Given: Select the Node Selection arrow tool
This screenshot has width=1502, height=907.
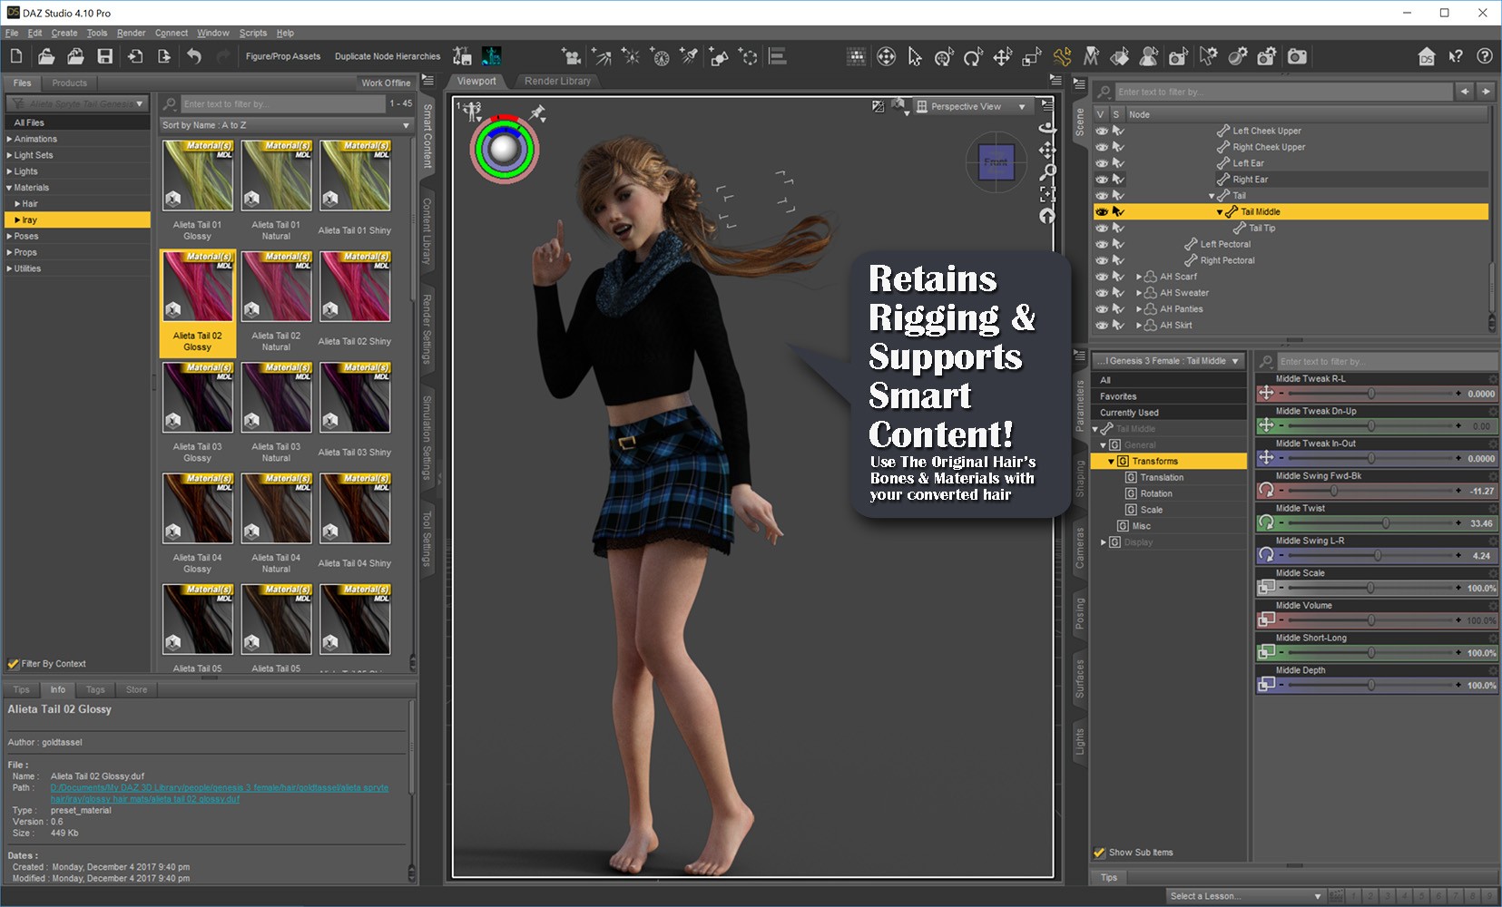Looking at the screenshot, I should 915,56.
